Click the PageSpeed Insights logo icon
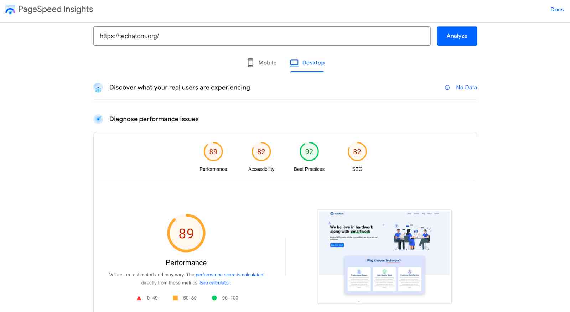The width and height of the screenshot is (570, 312). (10, 10)
